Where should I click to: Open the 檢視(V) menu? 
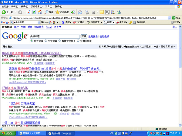[25, 7]
